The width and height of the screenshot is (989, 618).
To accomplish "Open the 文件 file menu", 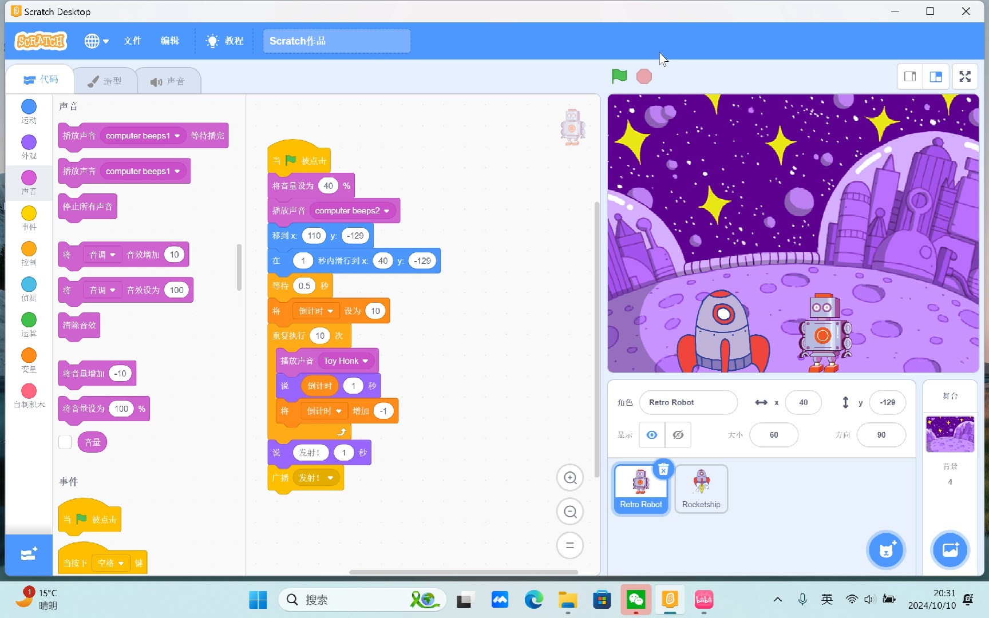I will click(x=132, y=41).
